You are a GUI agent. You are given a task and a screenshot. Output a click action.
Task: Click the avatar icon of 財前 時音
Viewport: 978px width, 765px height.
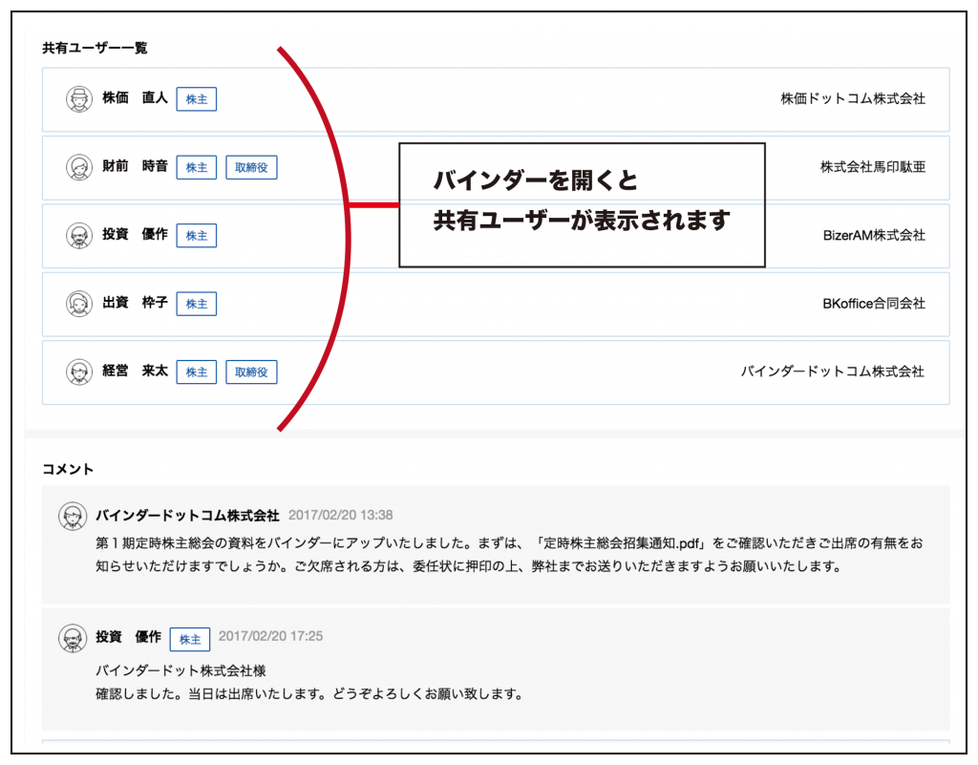tap(79, 167)
